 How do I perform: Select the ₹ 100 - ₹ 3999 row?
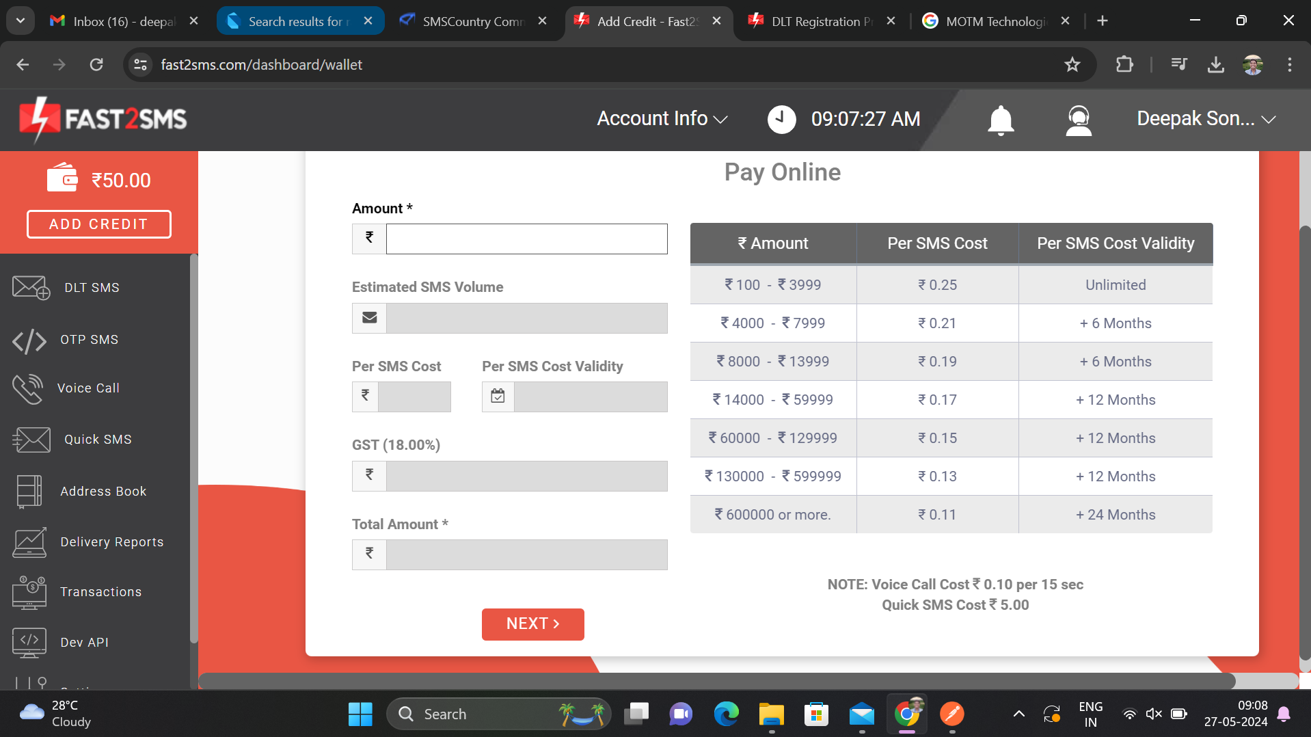951,285
